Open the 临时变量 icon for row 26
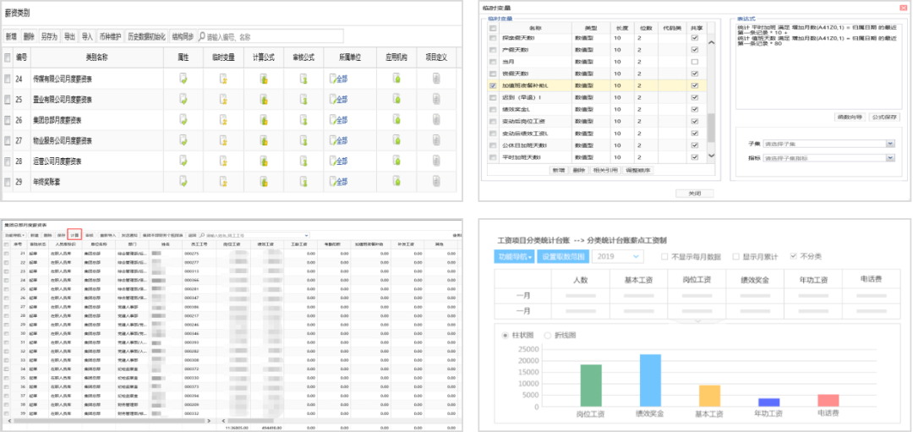This screenshot has height=432, width=913. (x=223, y=120)
